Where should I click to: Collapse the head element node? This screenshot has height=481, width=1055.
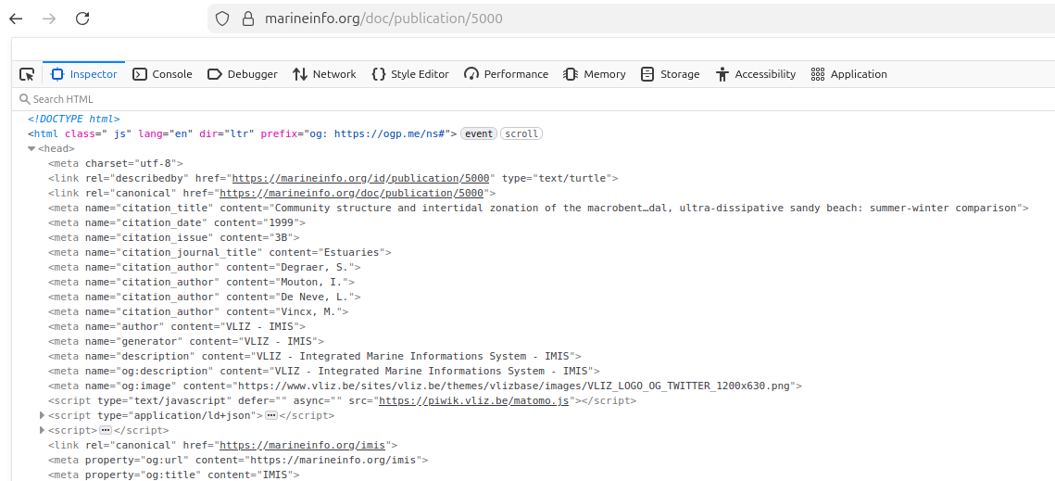click(31, 148)
